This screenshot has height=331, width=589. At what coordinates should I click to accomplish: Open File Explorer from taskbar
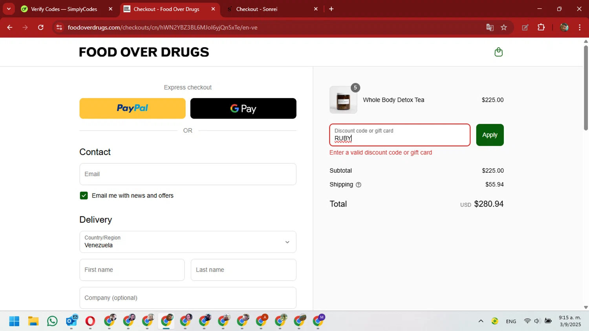click(33, 321)
